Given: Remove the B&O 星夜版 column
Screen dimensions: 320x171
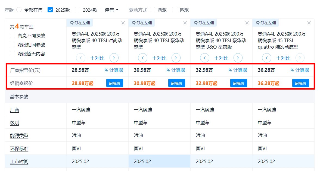Looking at the screenshot, I should 247,23.
